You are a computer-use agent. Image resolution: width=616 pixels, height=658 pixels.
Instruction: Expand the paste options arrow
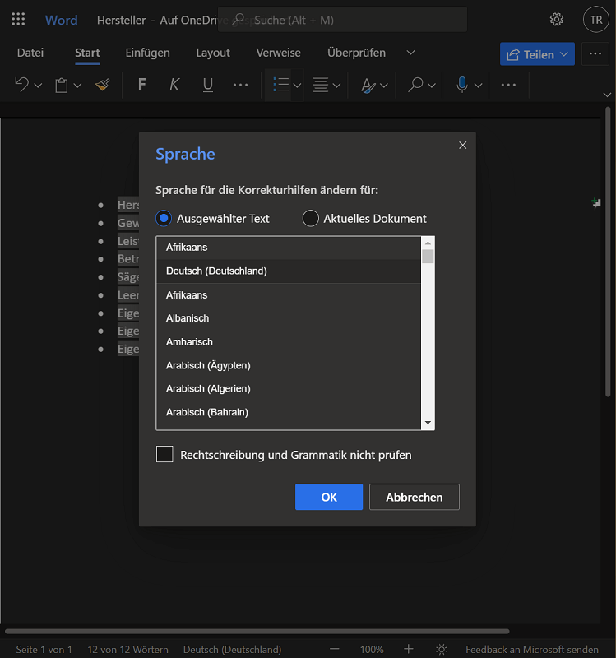tap(77, 86)
